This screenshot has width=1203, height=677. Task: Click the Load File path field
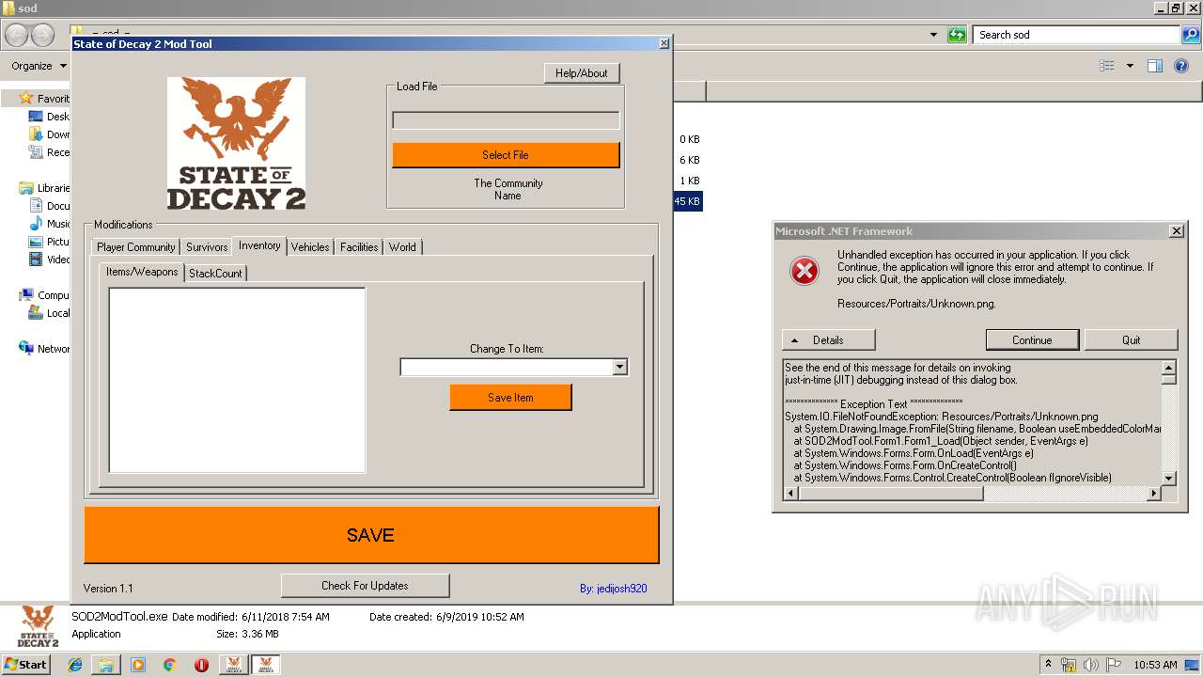[506, 120]
